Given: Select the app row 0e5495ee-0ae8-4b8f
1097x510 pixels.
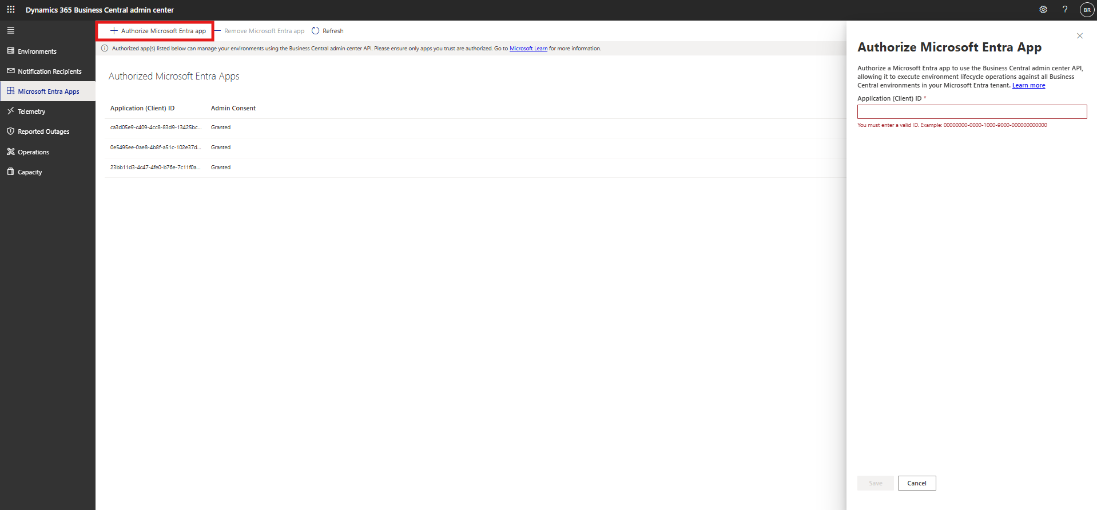Looking at the screenshot, I should click(475, 148).
